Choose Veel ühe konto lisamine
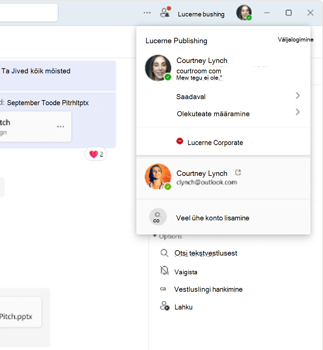 coord(223,218)
